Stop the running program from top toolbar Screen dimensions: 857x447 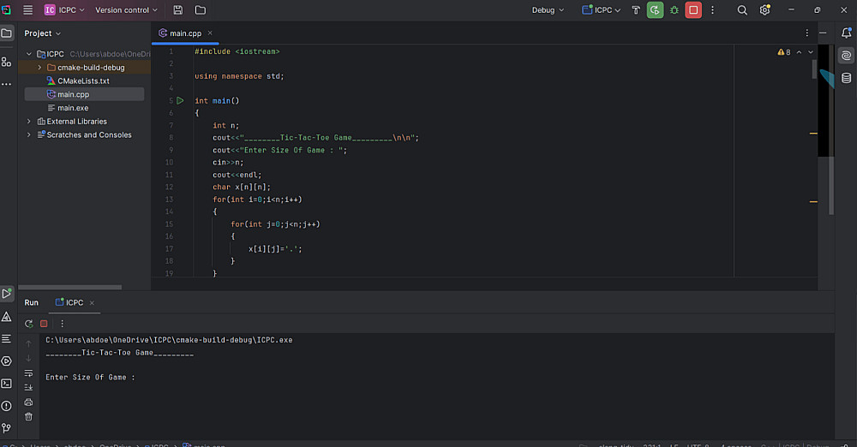(x=693, y=10)
